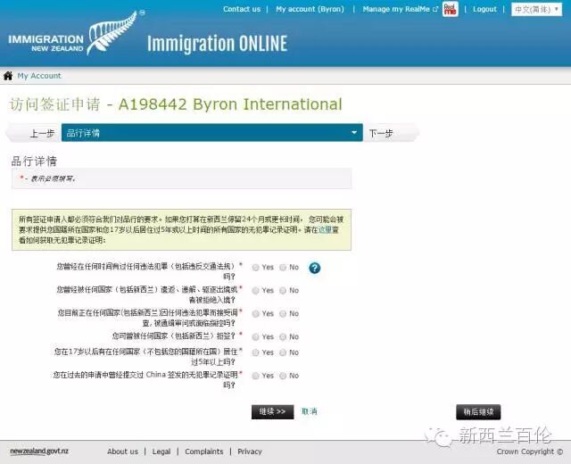Open the 中文(简体) language selector
571x464 pixels.
pos(536,10)
